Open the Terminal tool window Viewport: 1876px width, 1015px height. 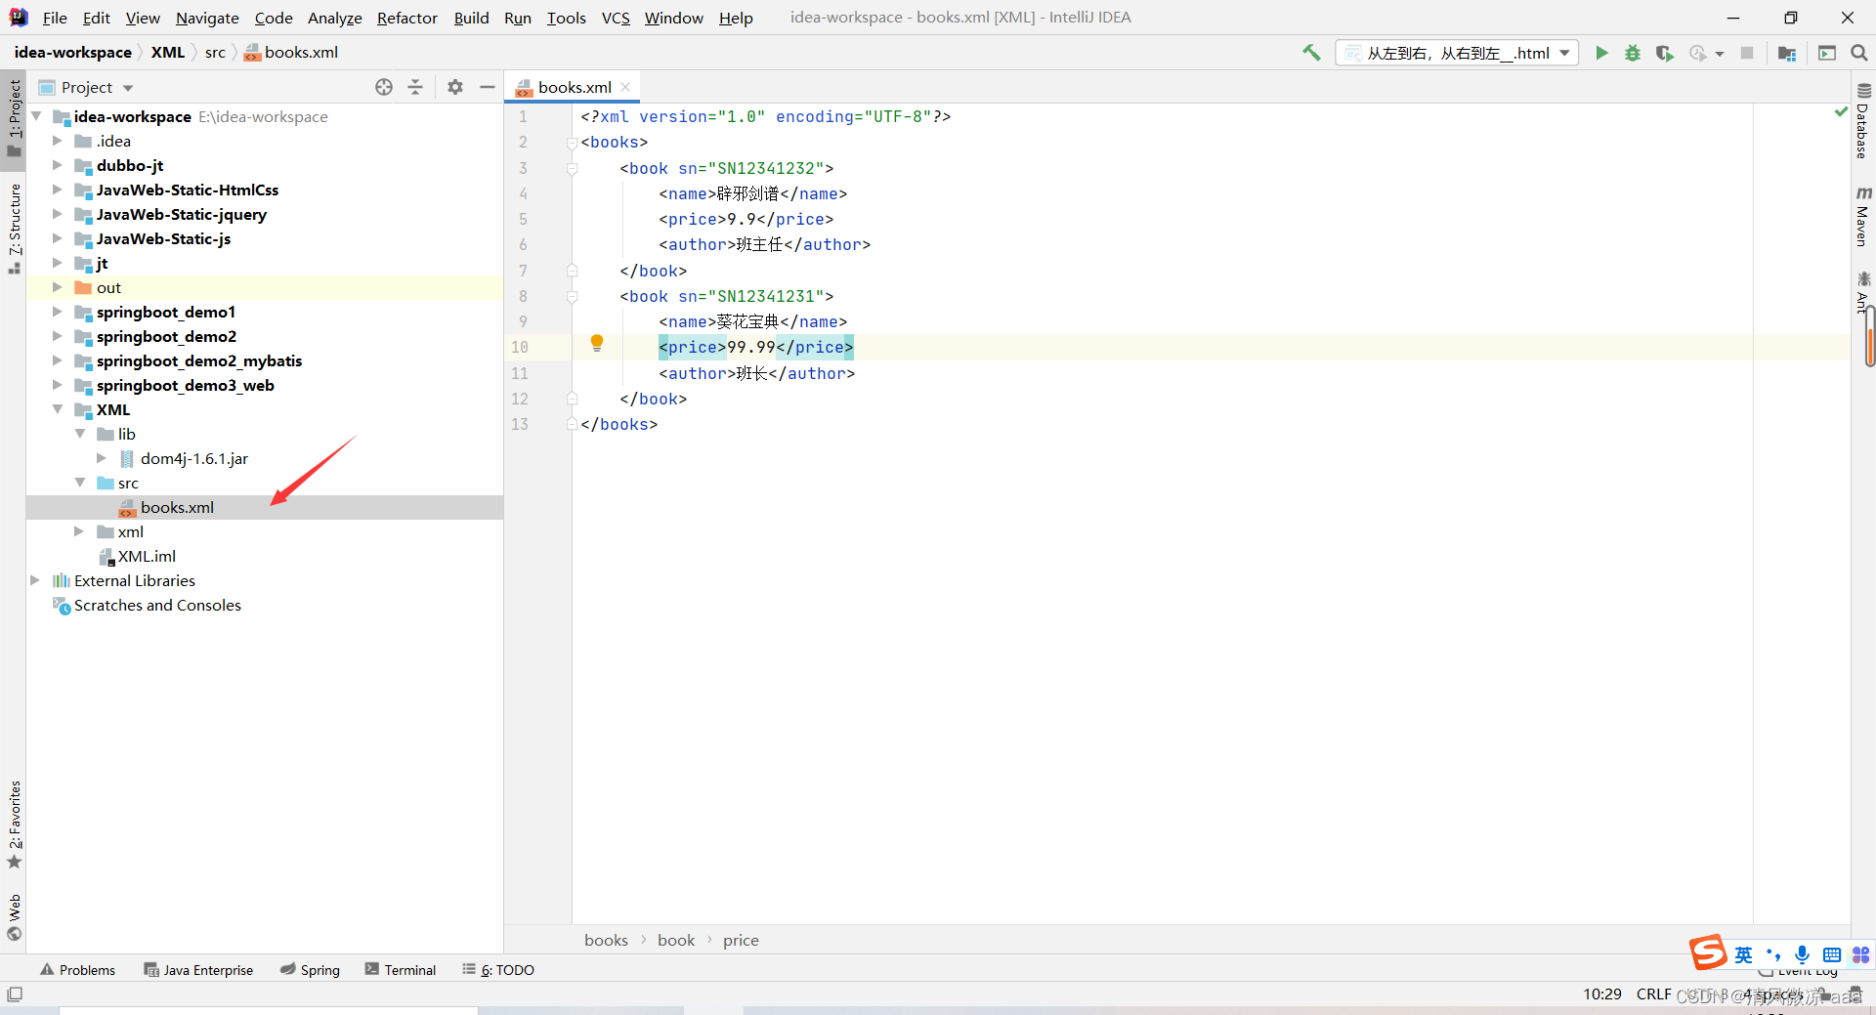tap(400, 970)
